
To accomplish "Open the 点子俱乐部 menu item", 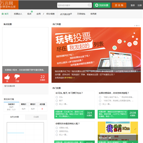I will coord(66,14).
